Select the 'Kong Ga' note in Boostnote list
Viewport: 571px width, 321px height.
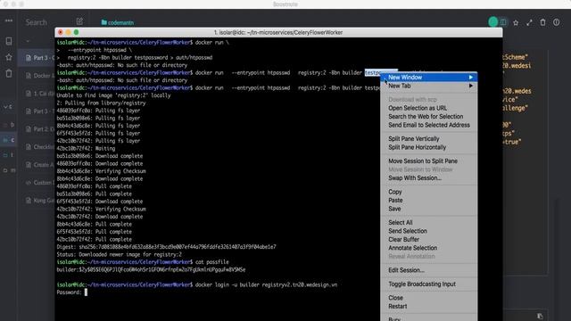37,201
